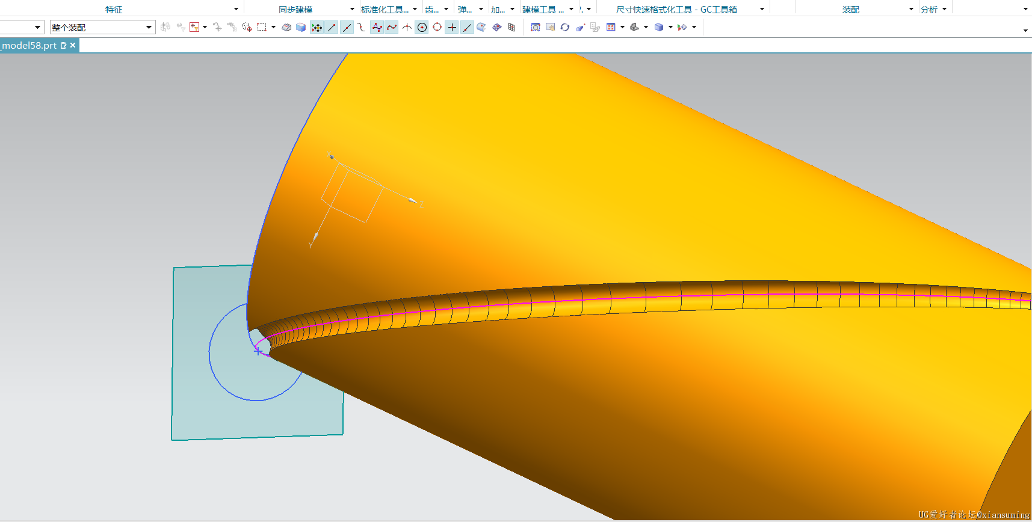Expand the 特征 toolbar group dropdown
1032x522 pixels.
point(236,9)
